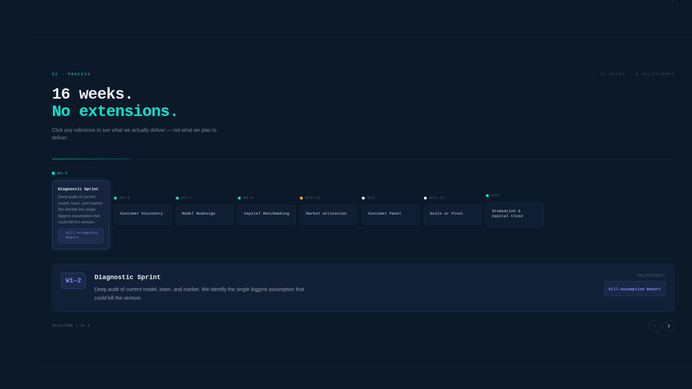Go to the previous milestone arrow
The image size is (692, 389).
(654, 326)
